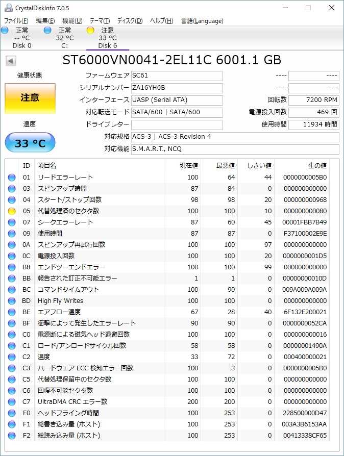Click raw value 00001FBB7B49
Viewport: 344px width, 456px height.
point(304,222)
